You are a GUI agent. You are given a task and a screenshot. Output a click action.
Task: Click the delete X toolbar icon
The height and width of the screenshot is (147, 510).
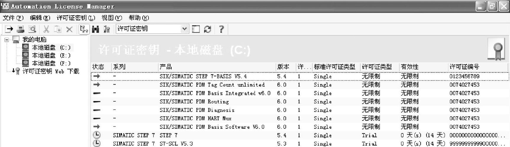[69, 29]
